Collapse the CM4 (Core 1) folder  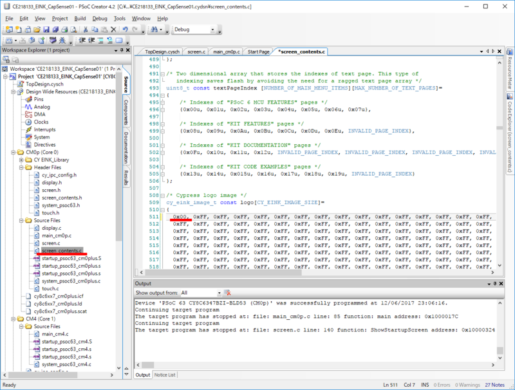click(x=13, y=319)
